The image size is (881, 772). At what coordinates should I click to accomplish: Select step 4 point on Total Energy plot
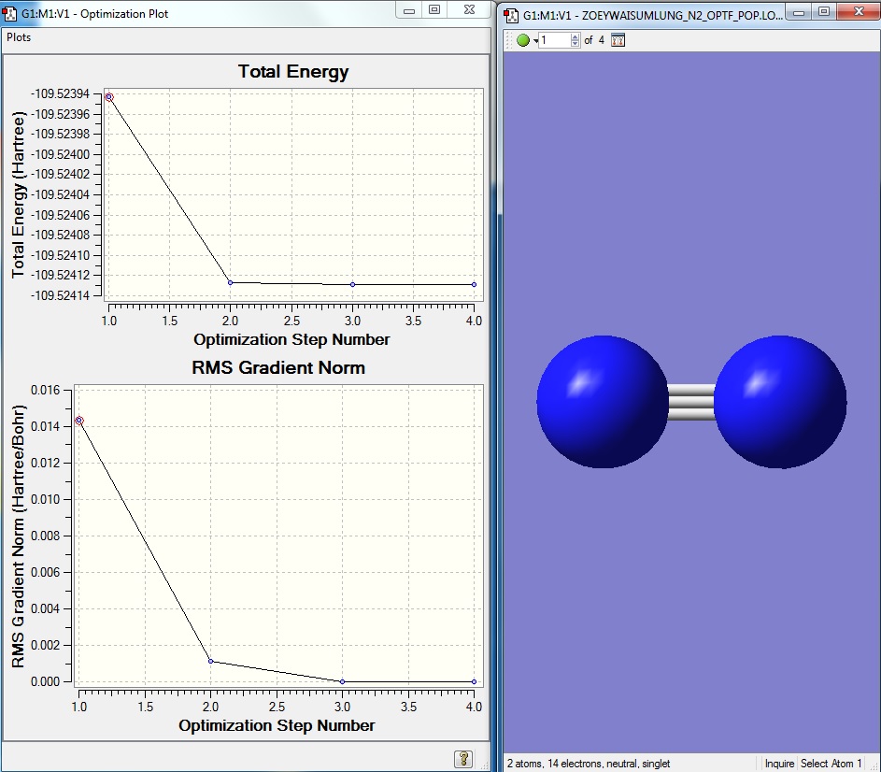[x=474, y=284]
